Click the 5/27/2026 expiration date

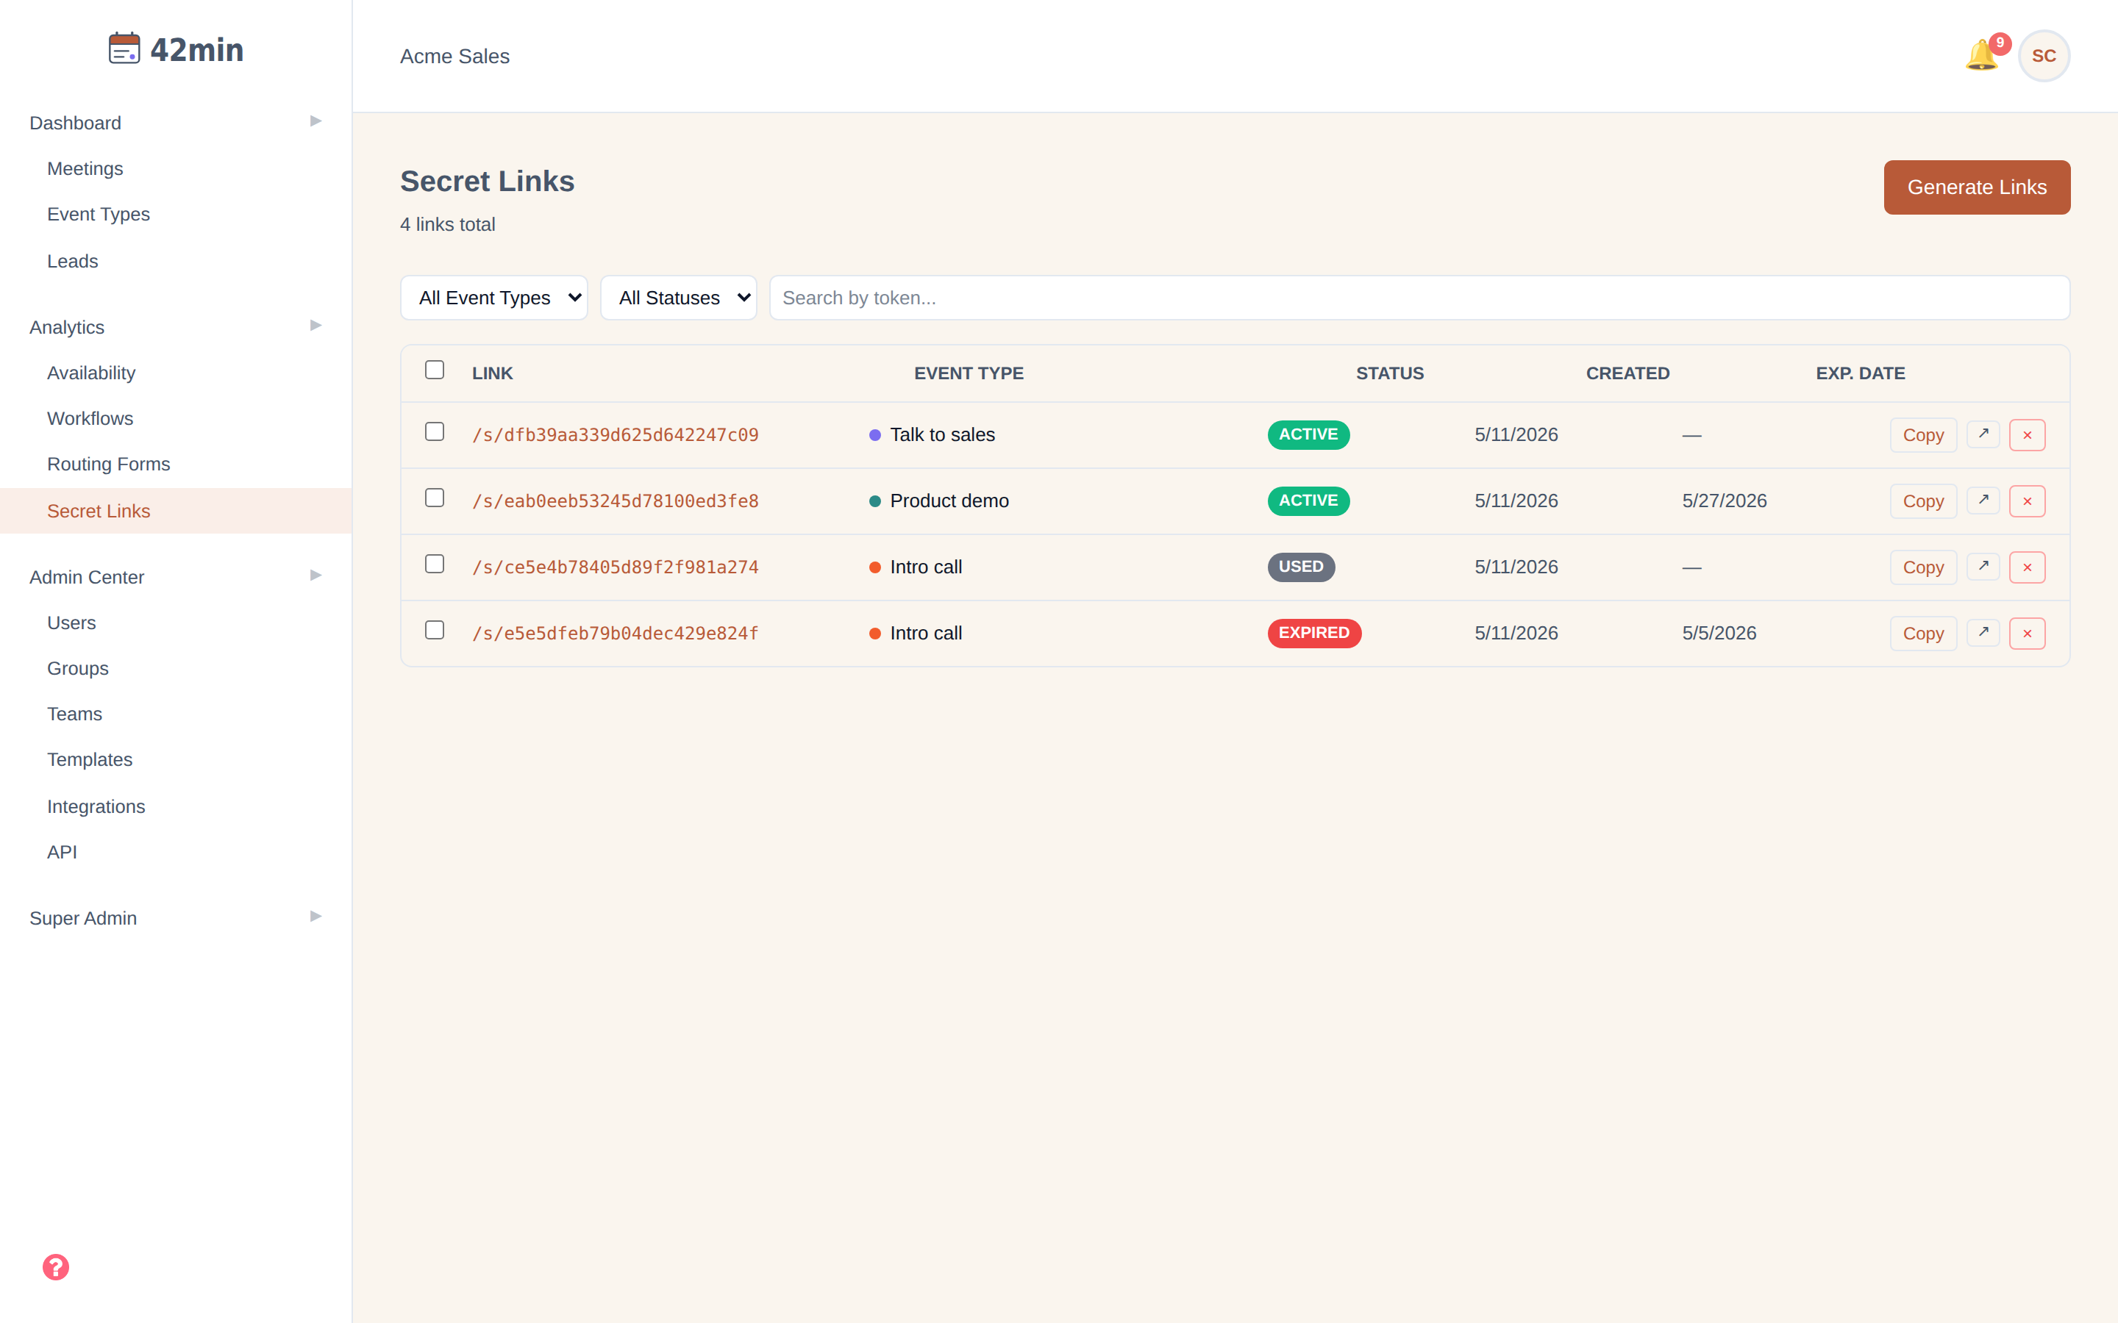1724,501
